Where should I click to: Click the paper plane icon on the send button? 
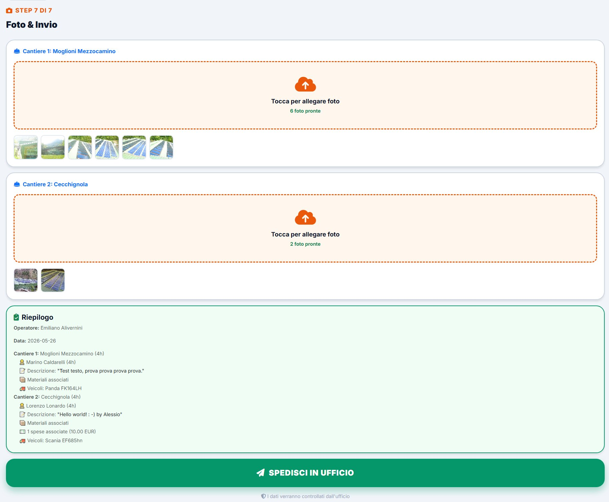click(x=260, y=473)
